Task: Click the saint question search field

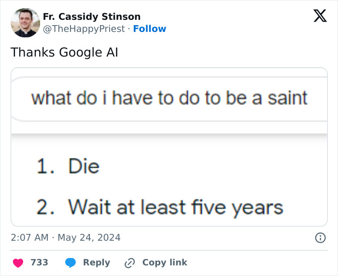Action: [169, 98]
